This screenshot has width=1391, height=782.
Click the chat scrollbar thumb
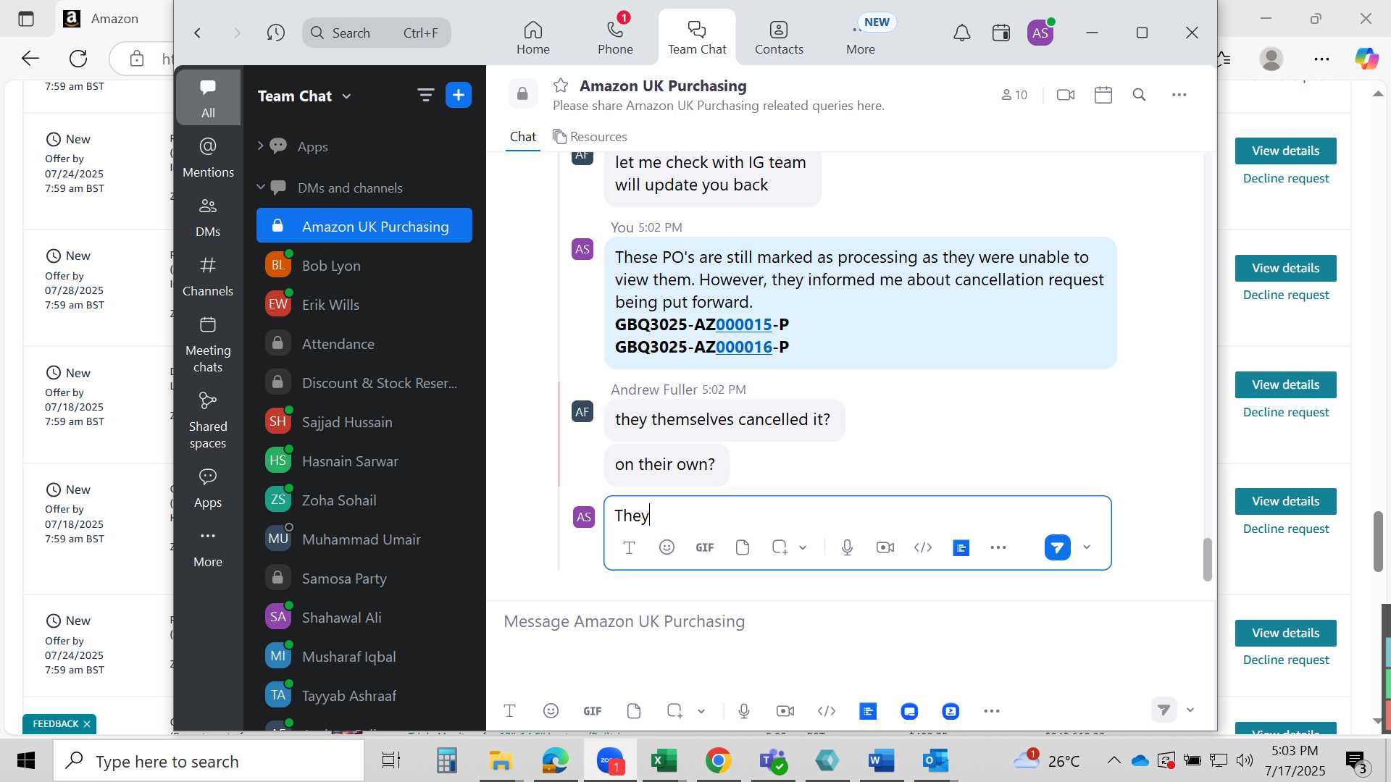[x=1207, y=559]
